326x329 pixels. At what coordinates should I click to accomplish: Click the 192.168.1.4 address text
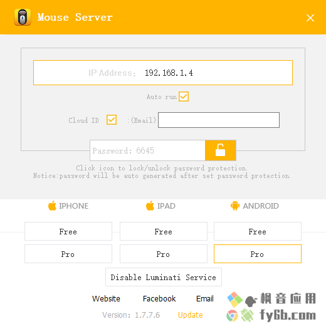click(x=169, y=73)
